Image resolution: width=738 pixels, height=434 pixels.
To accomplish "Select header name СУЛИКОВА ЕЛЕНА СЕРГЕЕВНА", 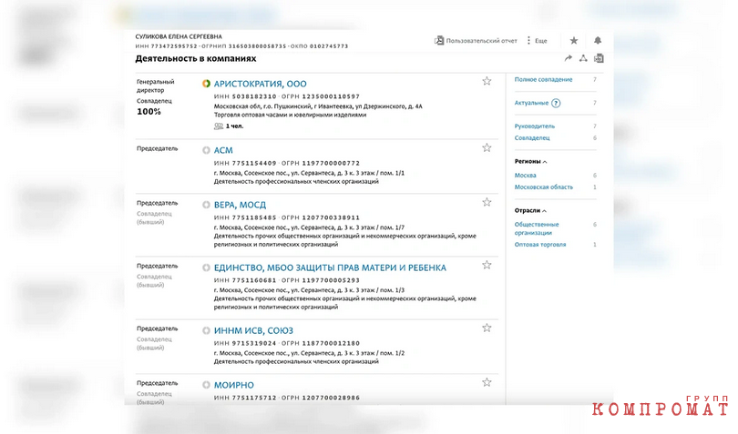I will (179, 36).
